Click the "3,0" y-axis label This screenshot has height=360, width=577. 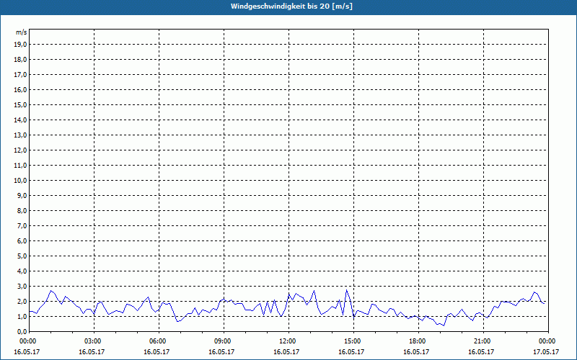pos(22,286)
